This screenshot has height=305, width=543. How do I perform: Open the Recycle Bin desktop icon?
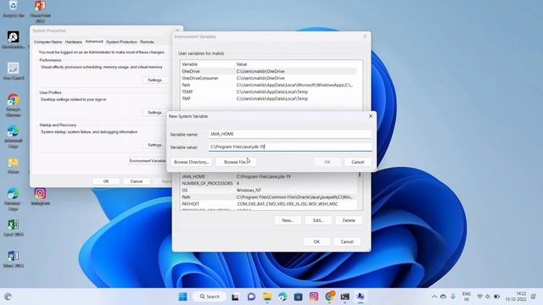click(x=14, y=8)
